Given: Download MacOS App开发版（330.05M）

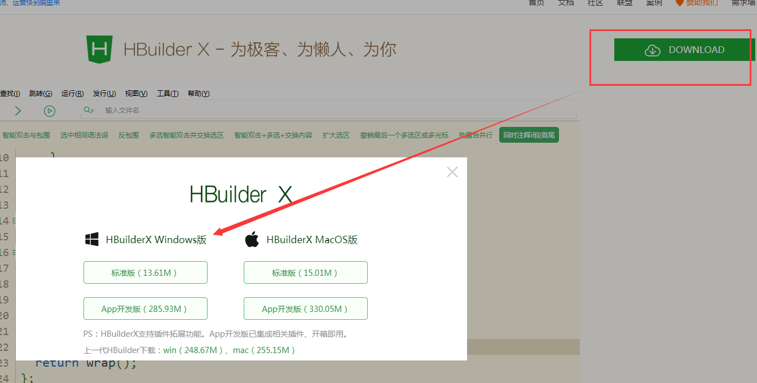Looking at the screenshot, I should pos(305,309).
